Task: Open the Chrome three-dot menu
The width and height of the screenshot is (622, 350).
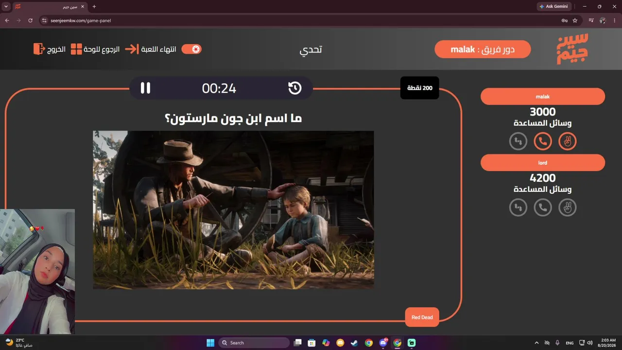Action: click(615, 20)
